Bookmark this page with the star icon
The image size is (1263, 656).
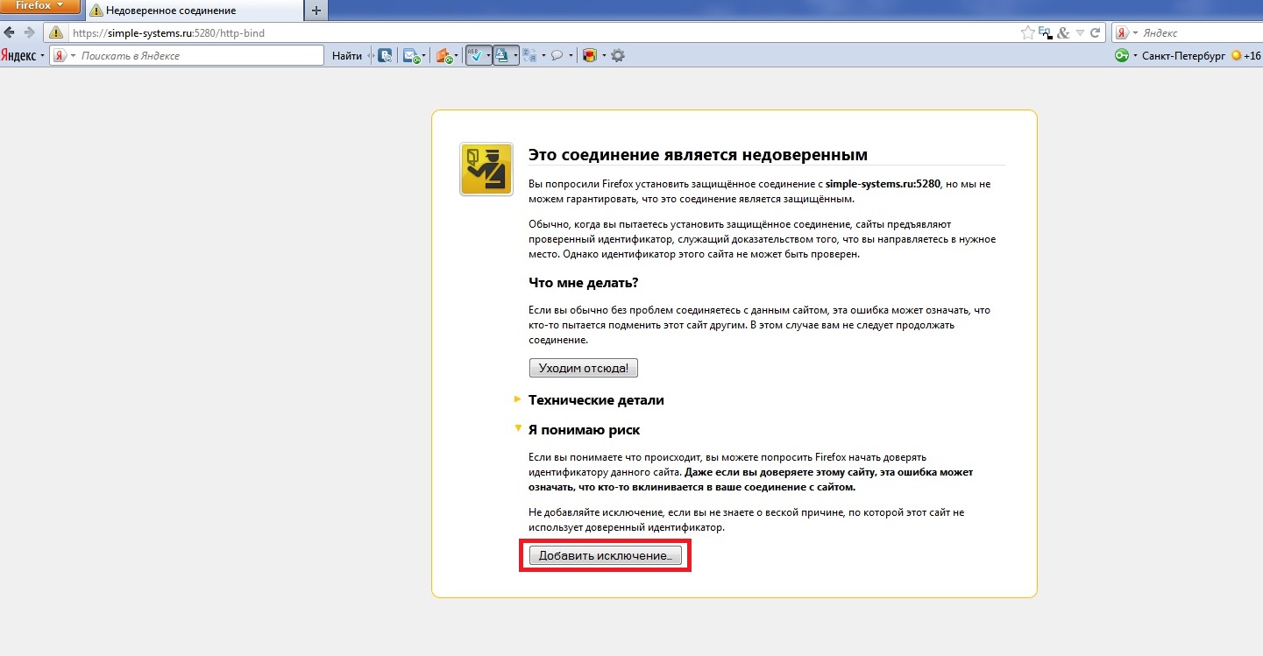1027,33
